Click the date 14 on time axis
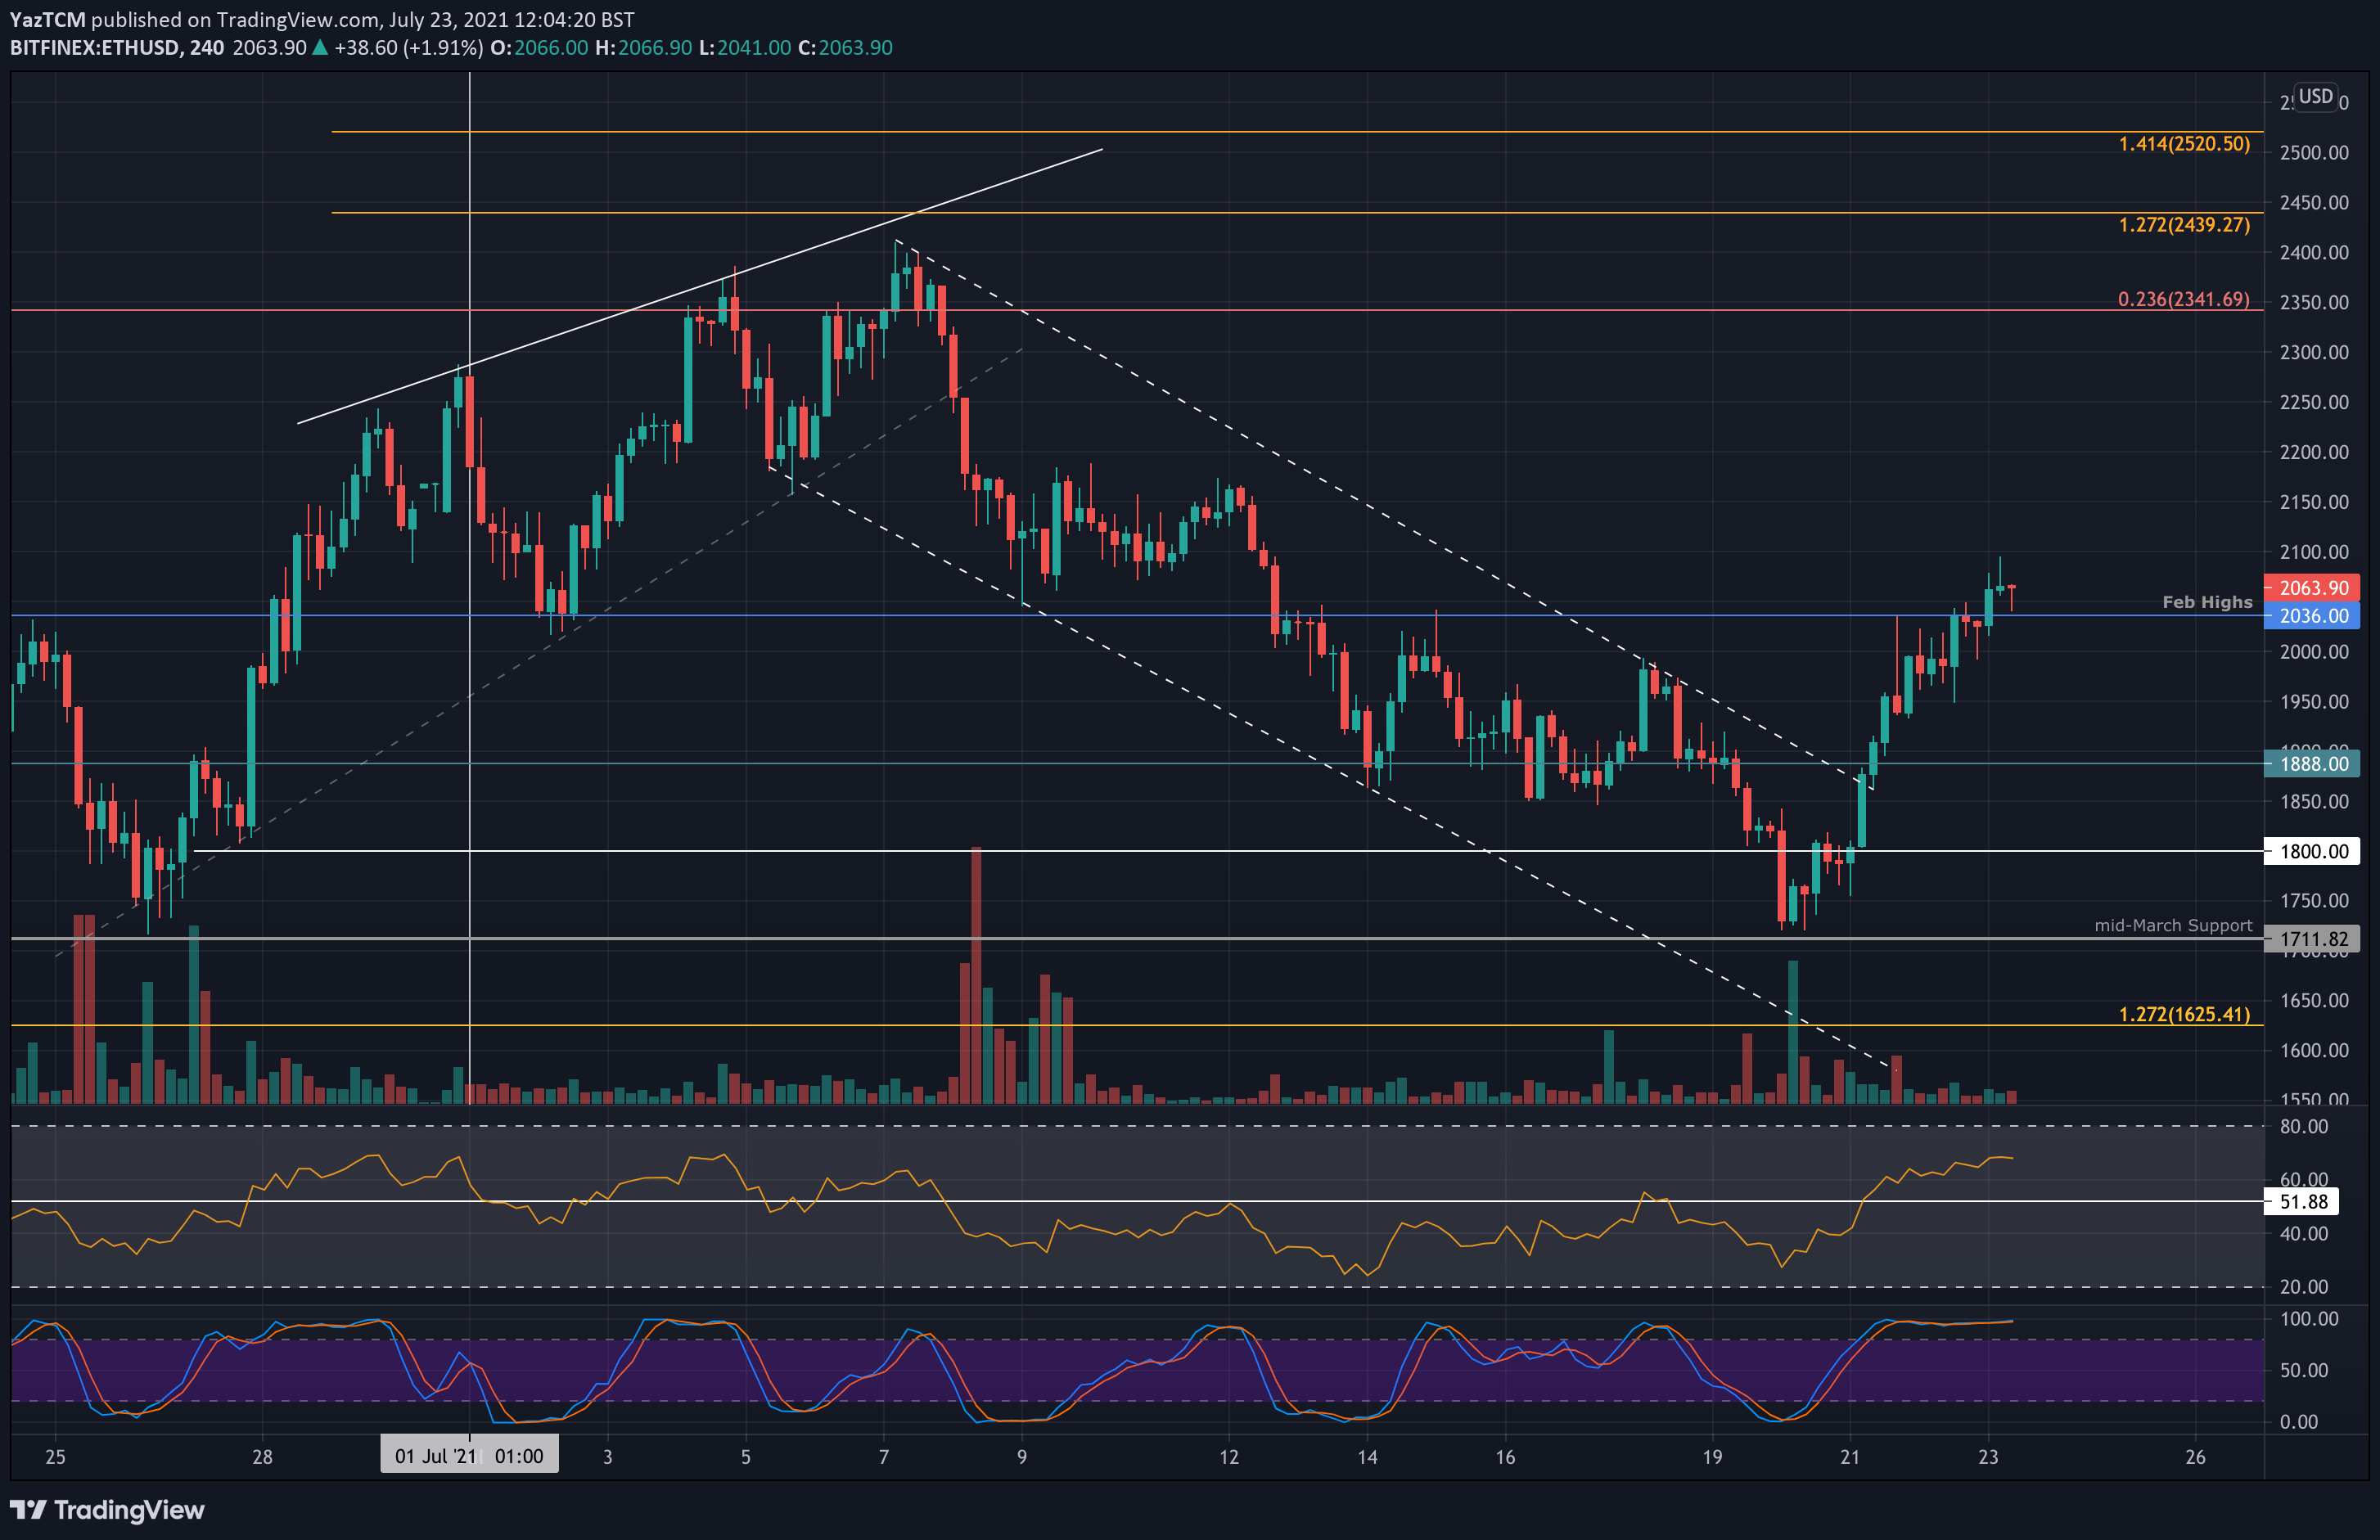 click(1367, 1457)
